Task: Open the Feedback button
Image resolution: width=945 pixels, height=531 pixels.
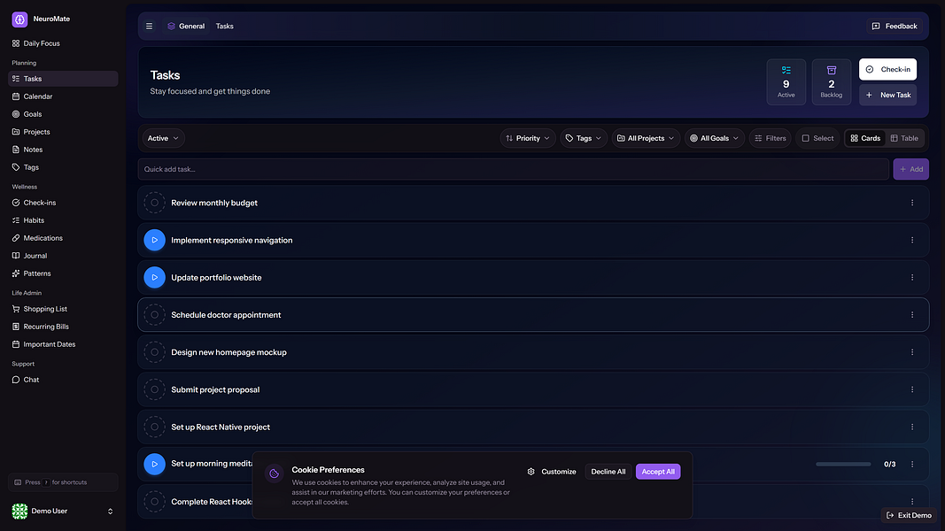Action: pos(895,27)
